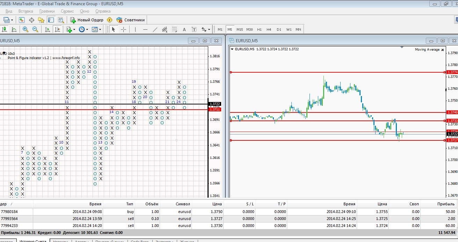This screenshot has width=458, height=242.
Task: Open the chart templates dropdown
Action: [x=96, y=29]
